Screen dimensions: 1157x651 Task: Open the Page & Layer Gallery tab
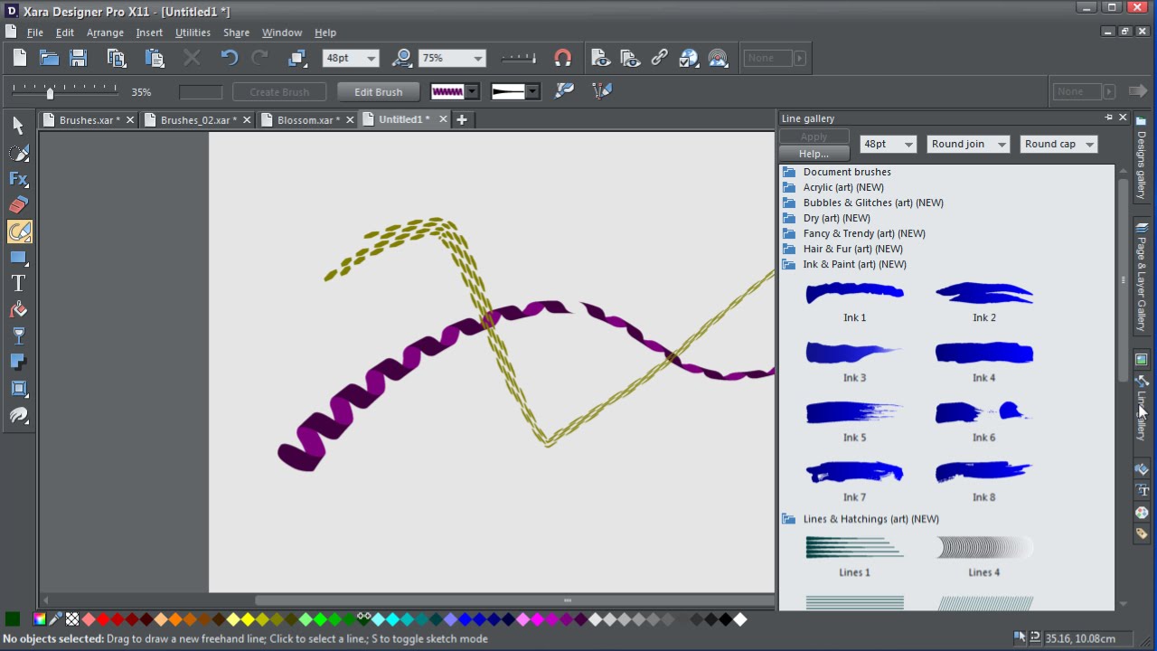coord(1142,279)
